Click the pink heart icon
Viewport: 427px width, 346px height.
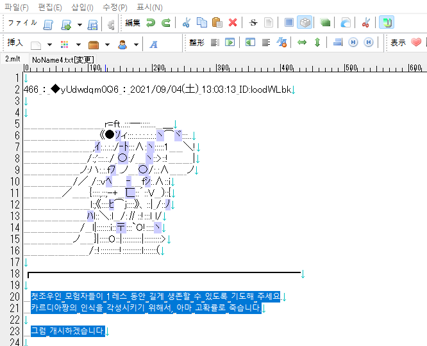(x=416, y=43)
